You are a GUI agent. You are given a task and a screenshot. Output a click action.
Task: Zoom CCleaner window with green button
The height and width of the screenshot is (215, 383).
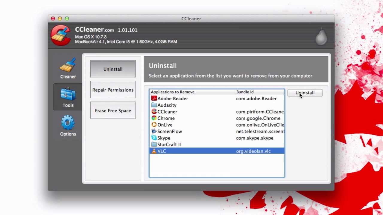67,19
